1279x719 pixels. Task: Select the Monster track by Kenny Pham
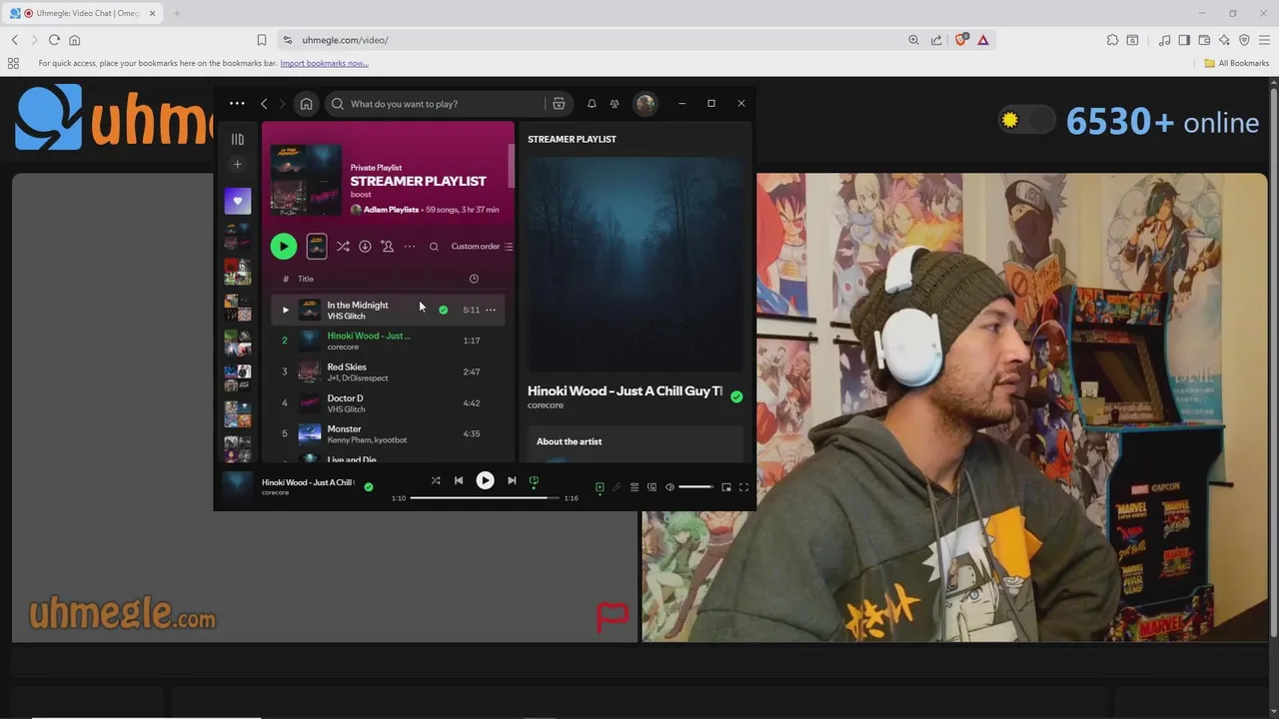[388, 433]
